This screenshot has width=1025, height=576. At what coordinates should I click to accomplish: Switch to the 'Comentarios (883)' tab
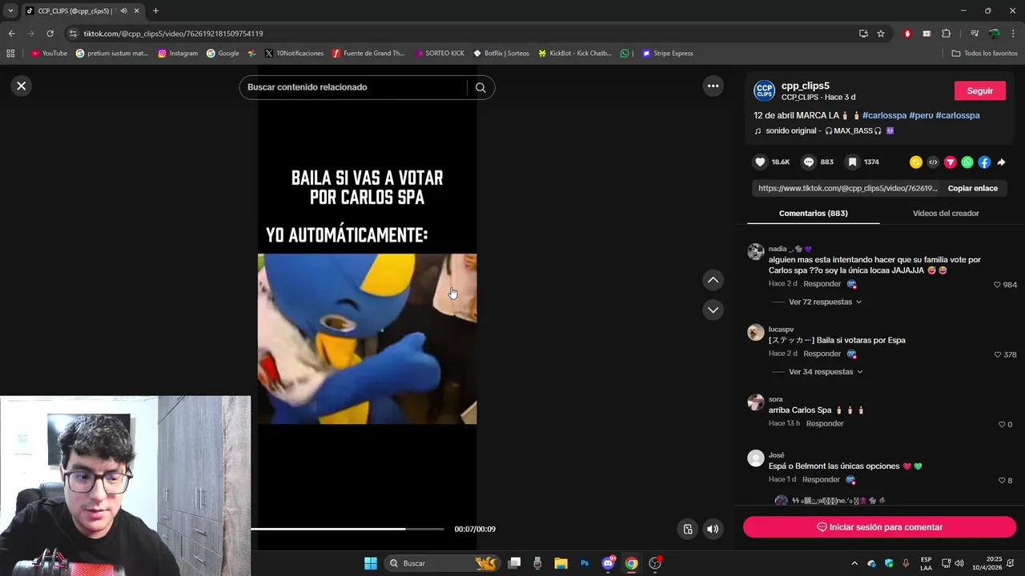(813, 214)
